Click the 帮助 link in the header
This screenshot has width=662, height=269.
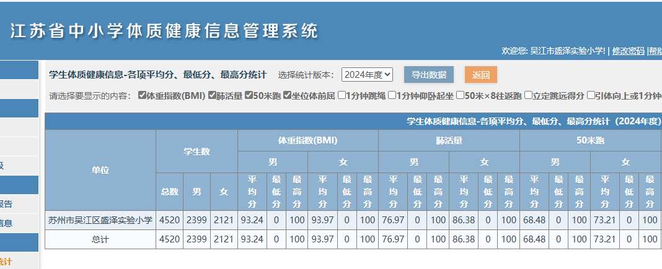(x=655, y=51)
